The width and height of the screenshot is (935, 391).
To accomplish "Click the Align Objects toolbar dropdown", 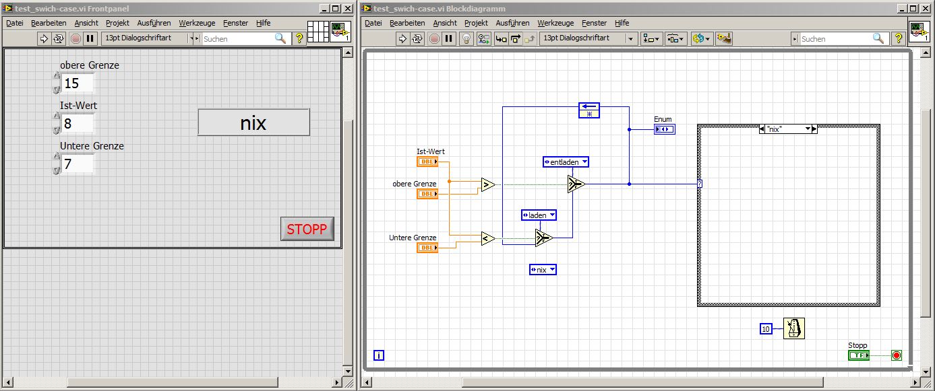I will point(652,39).
